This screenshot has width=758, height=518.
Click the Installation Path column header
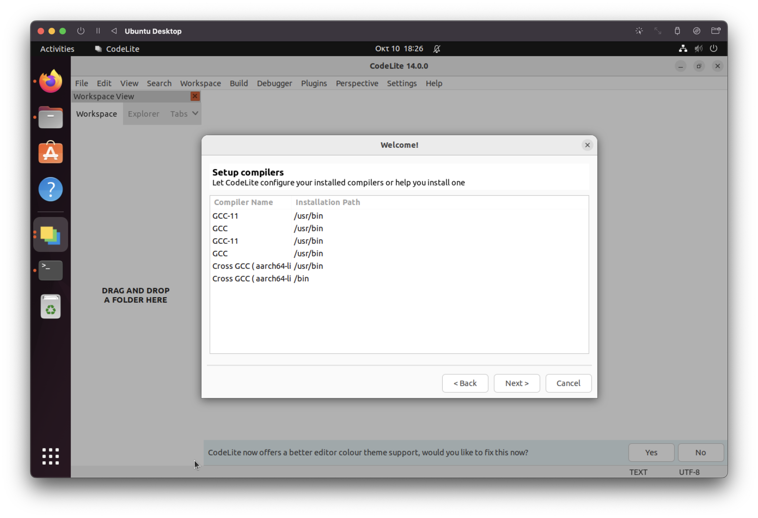click(x=328, y=202)
